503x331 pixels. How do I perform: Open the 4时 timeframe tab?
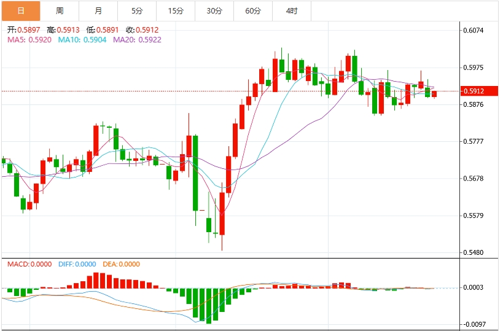(x=292, y=11)
